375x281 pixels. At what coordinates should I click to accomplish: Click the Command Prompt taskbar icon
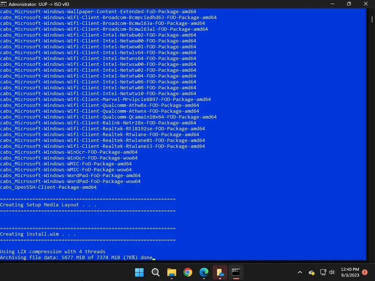click(236, 272)
